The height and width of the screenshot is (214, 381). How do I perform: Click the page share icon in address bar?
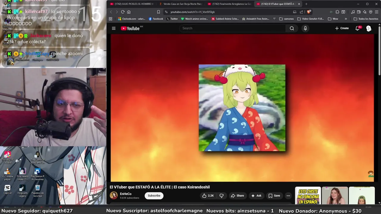(301, 12)
